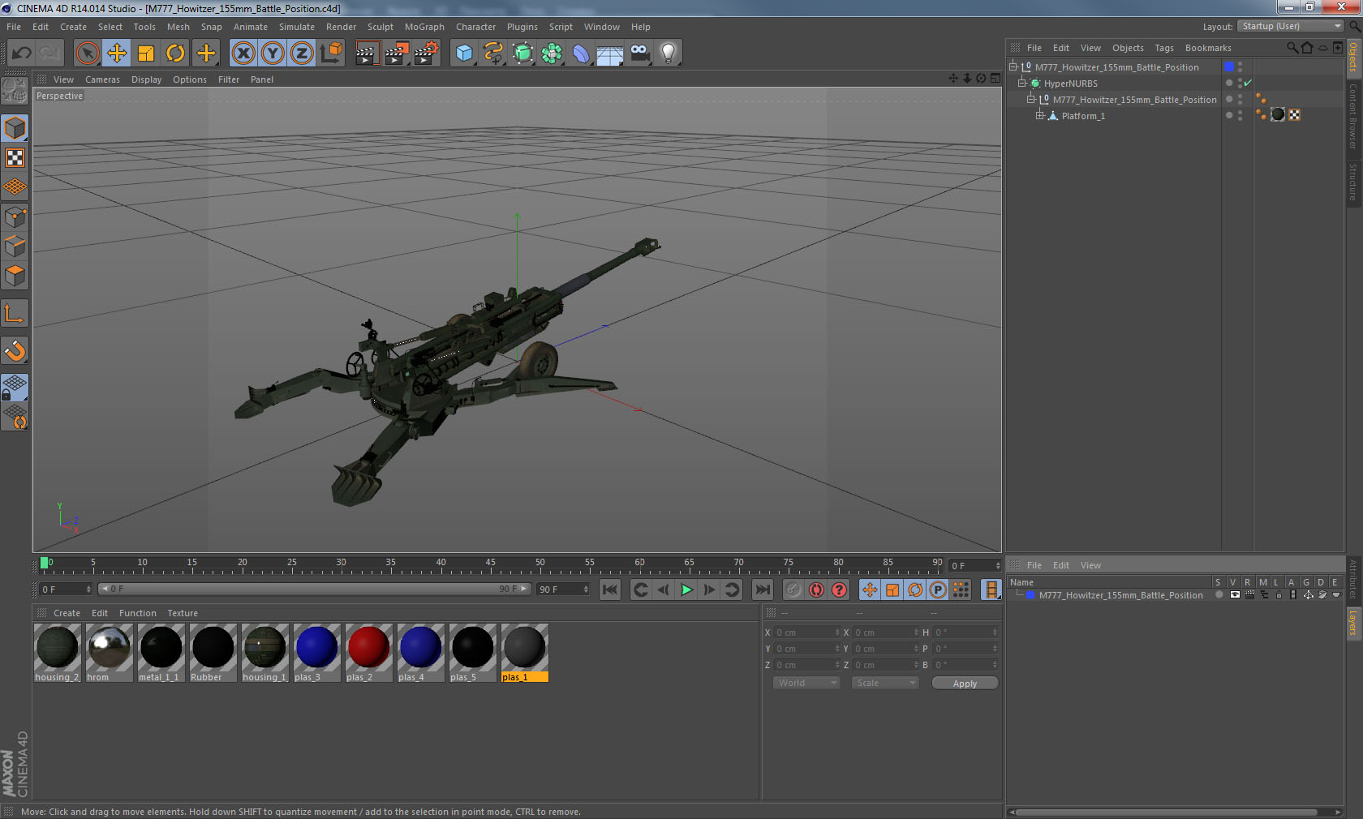This screenshot has width=1363, height=819.
Task: Switch to Model mode
Action: 15,128
